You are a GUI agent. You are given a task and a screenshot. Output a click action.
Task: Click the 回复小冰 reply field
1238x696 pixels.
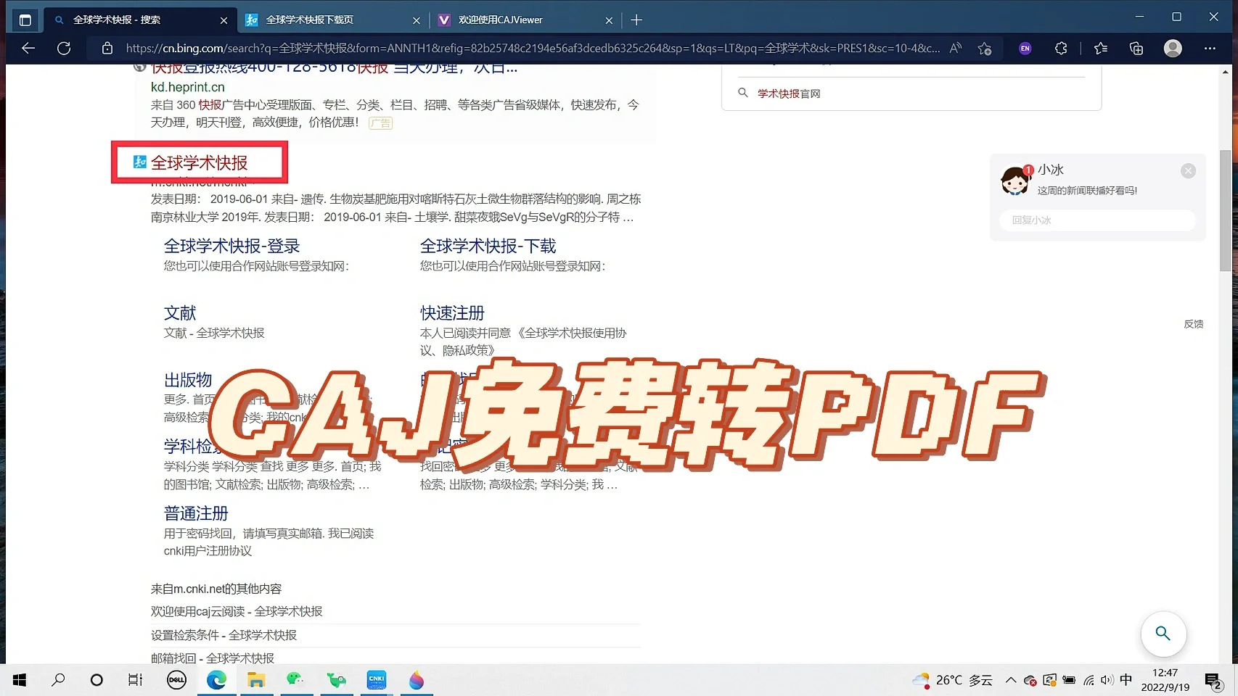(1096, 220)
